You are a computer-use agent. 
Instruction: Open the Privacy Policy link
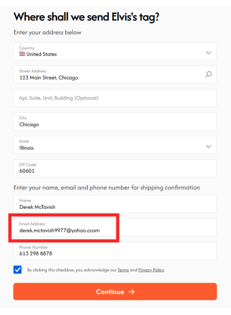151,270
